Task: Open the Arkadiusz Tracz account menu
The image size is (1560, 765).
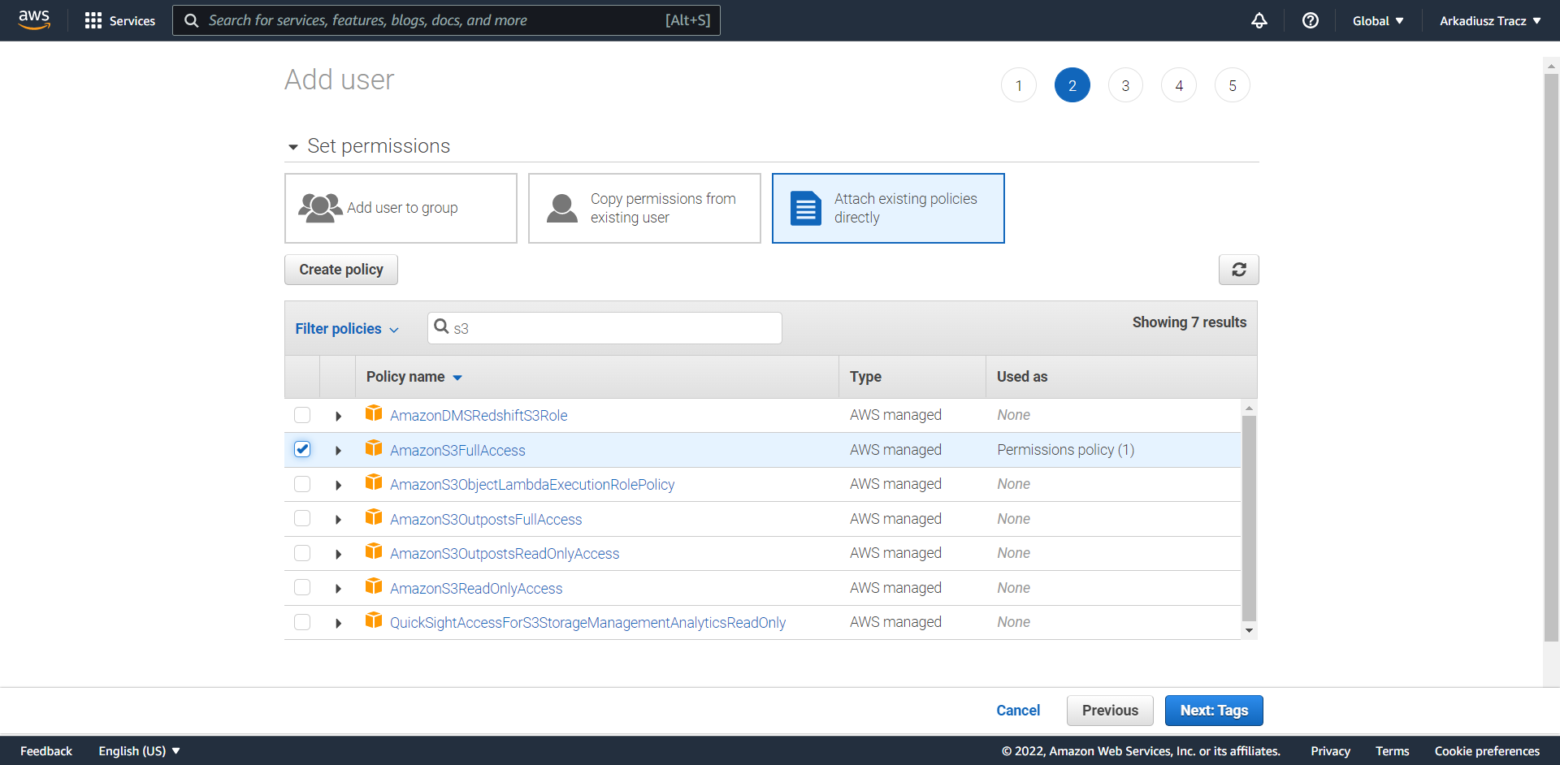Action: pos(1490,21)
